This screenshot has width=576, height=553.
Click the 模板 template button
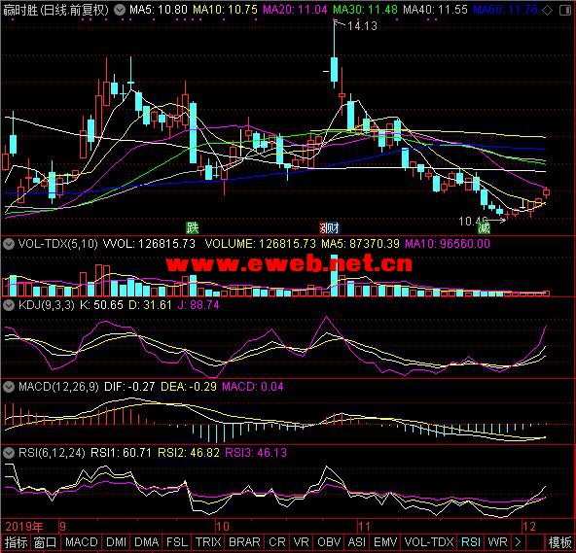point(559,542)
